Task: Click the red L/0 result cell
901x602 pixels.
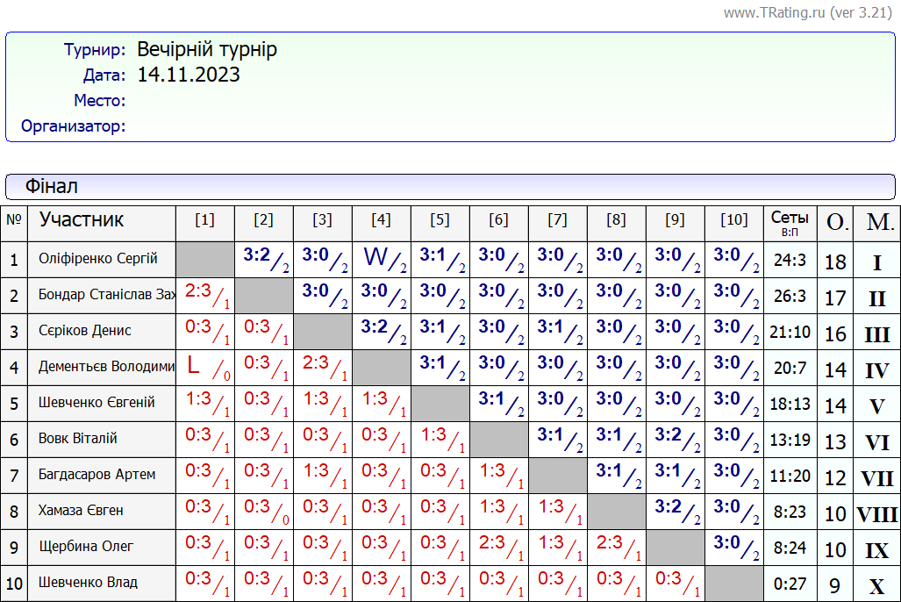Action: [204, 367]
